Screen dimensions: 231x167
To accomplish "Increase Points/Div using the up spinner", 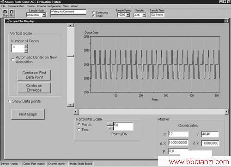I will click(x=110, y=124).
